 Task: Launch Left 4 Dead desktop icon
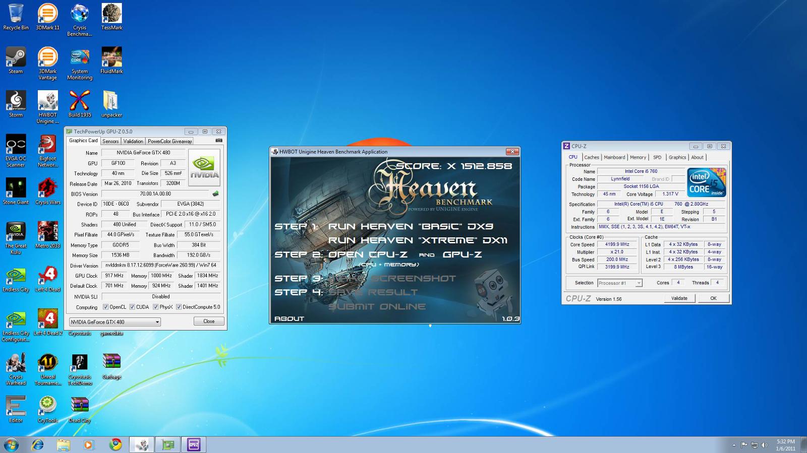pos(47,279)
